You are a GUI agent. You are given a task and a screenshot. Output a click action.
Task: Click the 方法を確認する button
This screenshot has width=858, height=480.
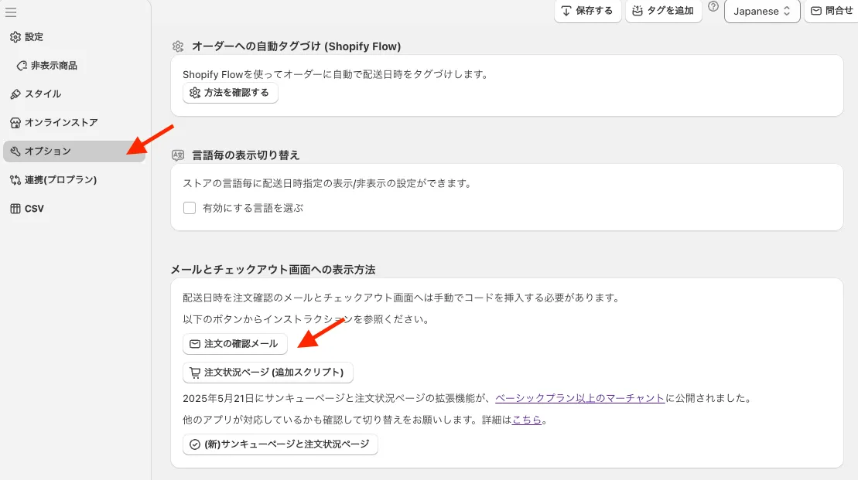[x=230, y=93]
